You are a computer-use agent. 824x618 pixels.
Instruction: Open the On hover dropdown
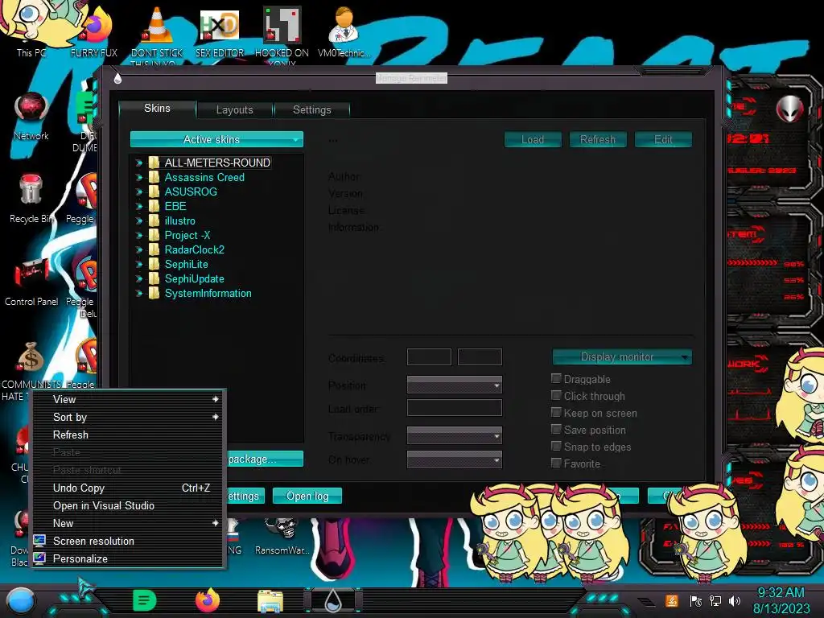pos(455,459)
